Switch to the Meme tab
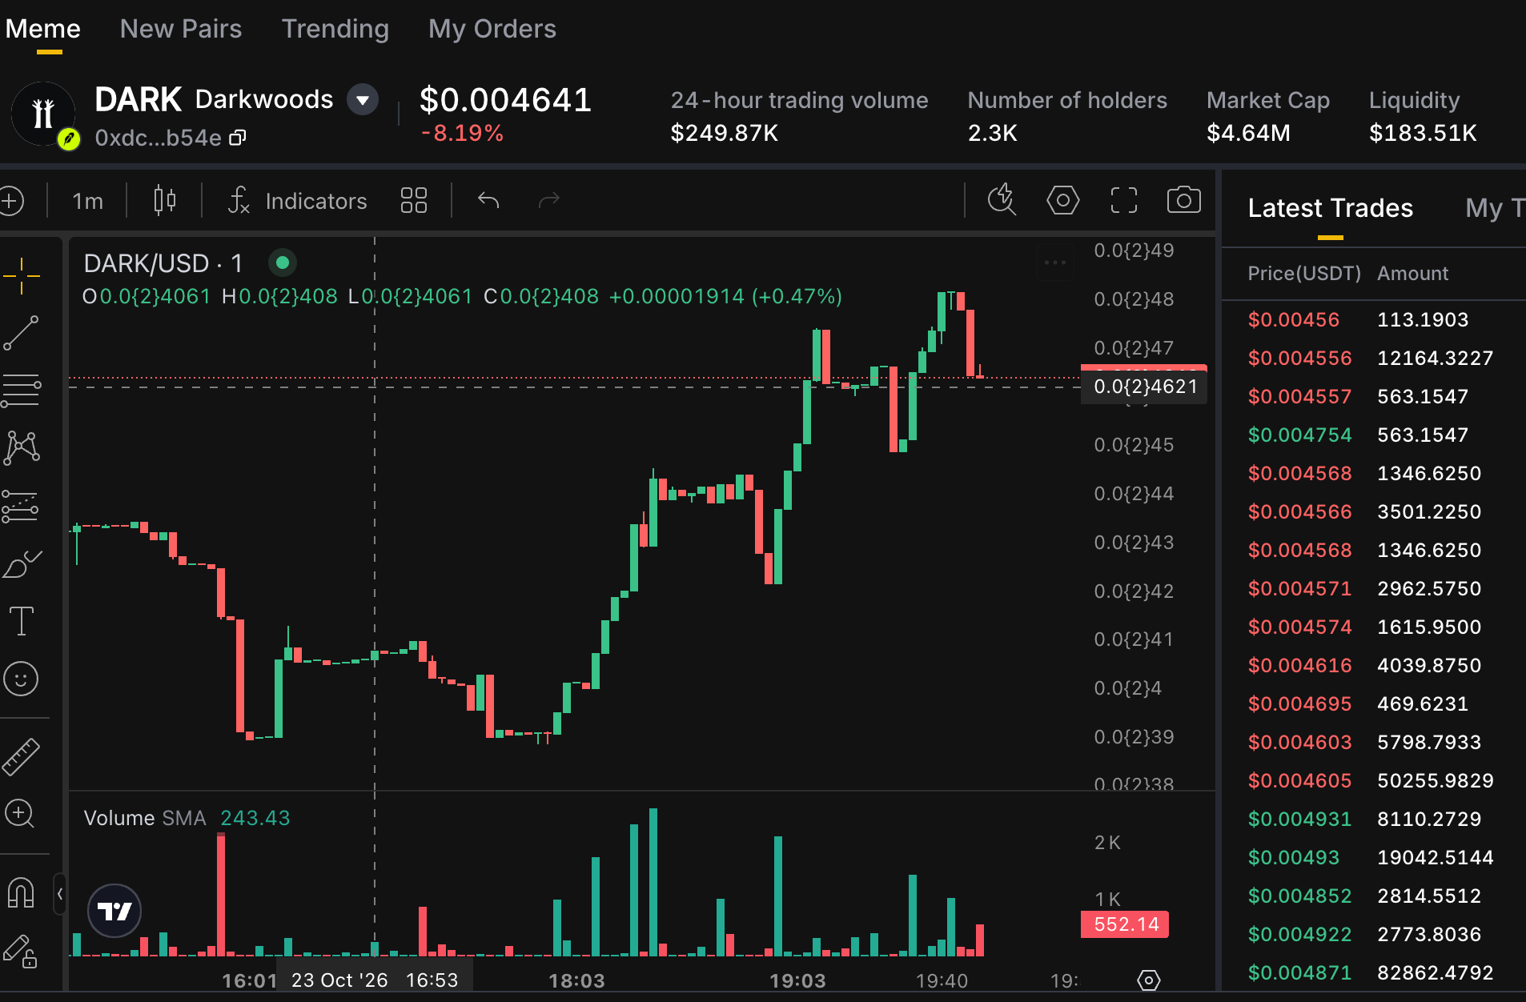 [43, 30]
